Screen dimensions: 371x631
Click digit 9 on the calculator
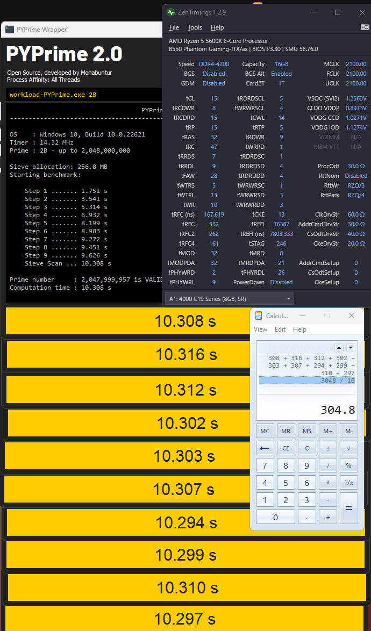(x=306, y=465)
